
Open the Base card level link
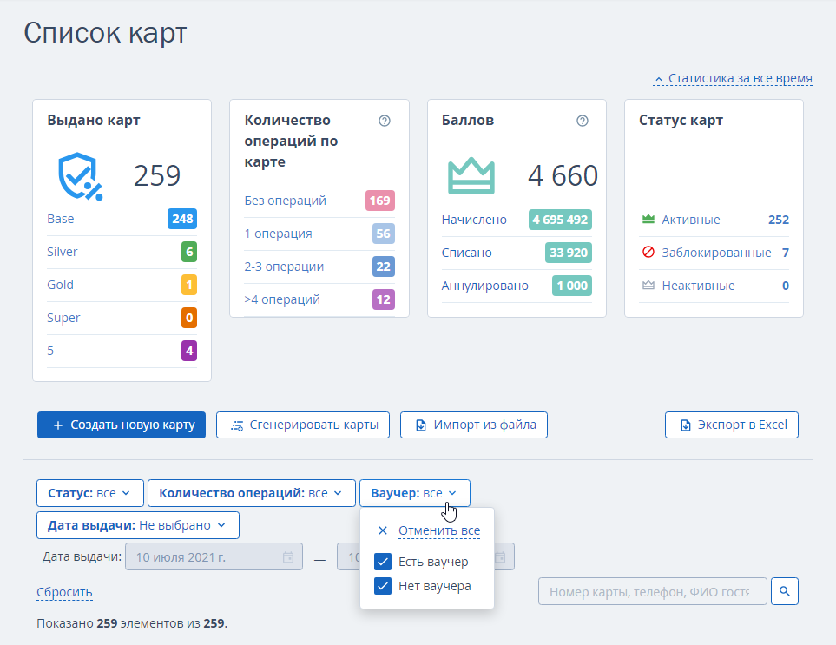pyautogui.click(x=60, y=219)
